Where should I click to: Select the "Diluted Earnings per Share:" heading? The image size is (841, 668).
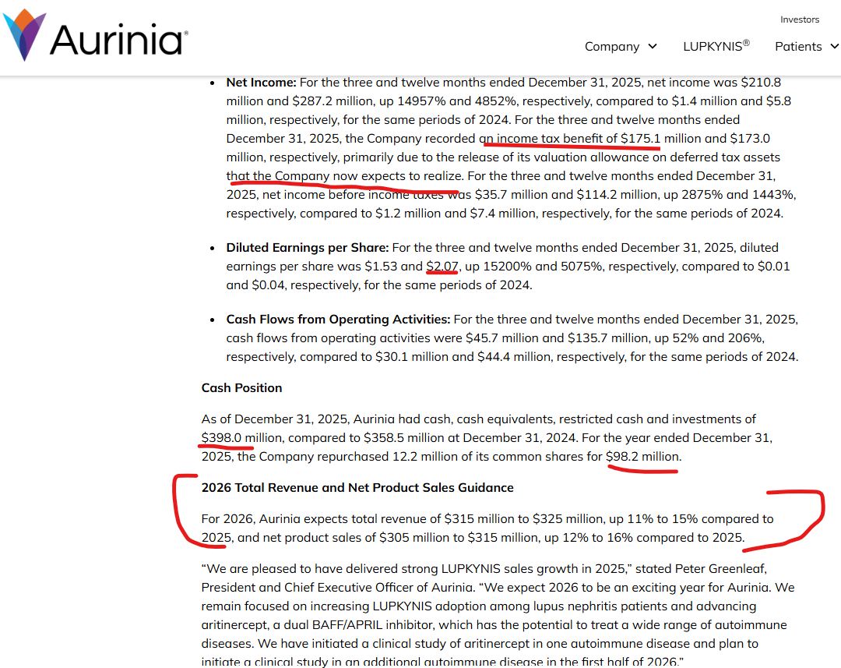[x=308, y=248]
